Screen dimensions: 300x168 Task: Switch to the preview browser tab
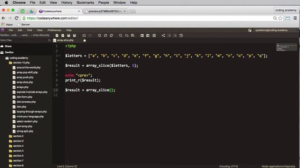coord(105,11)
